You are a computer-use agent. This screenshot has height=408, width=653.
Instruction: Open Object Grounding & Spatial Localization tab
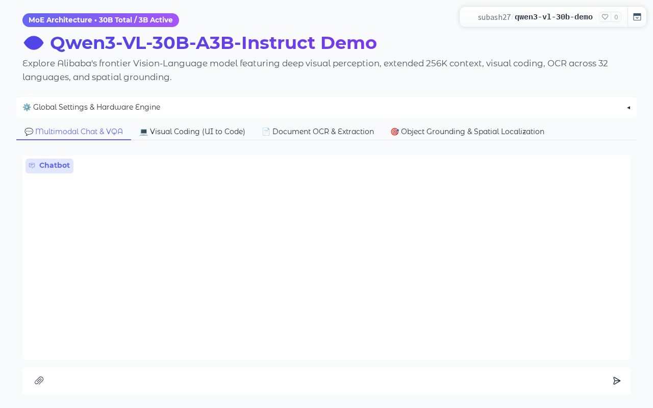point(467,132)
